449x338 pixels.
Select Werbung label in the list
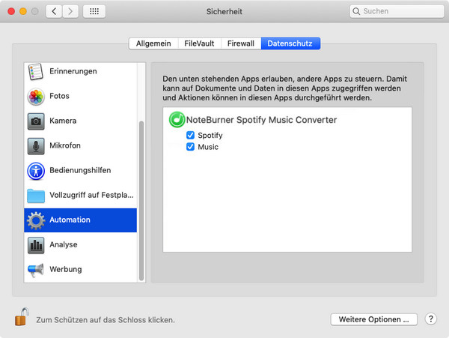tap(66, 269)
